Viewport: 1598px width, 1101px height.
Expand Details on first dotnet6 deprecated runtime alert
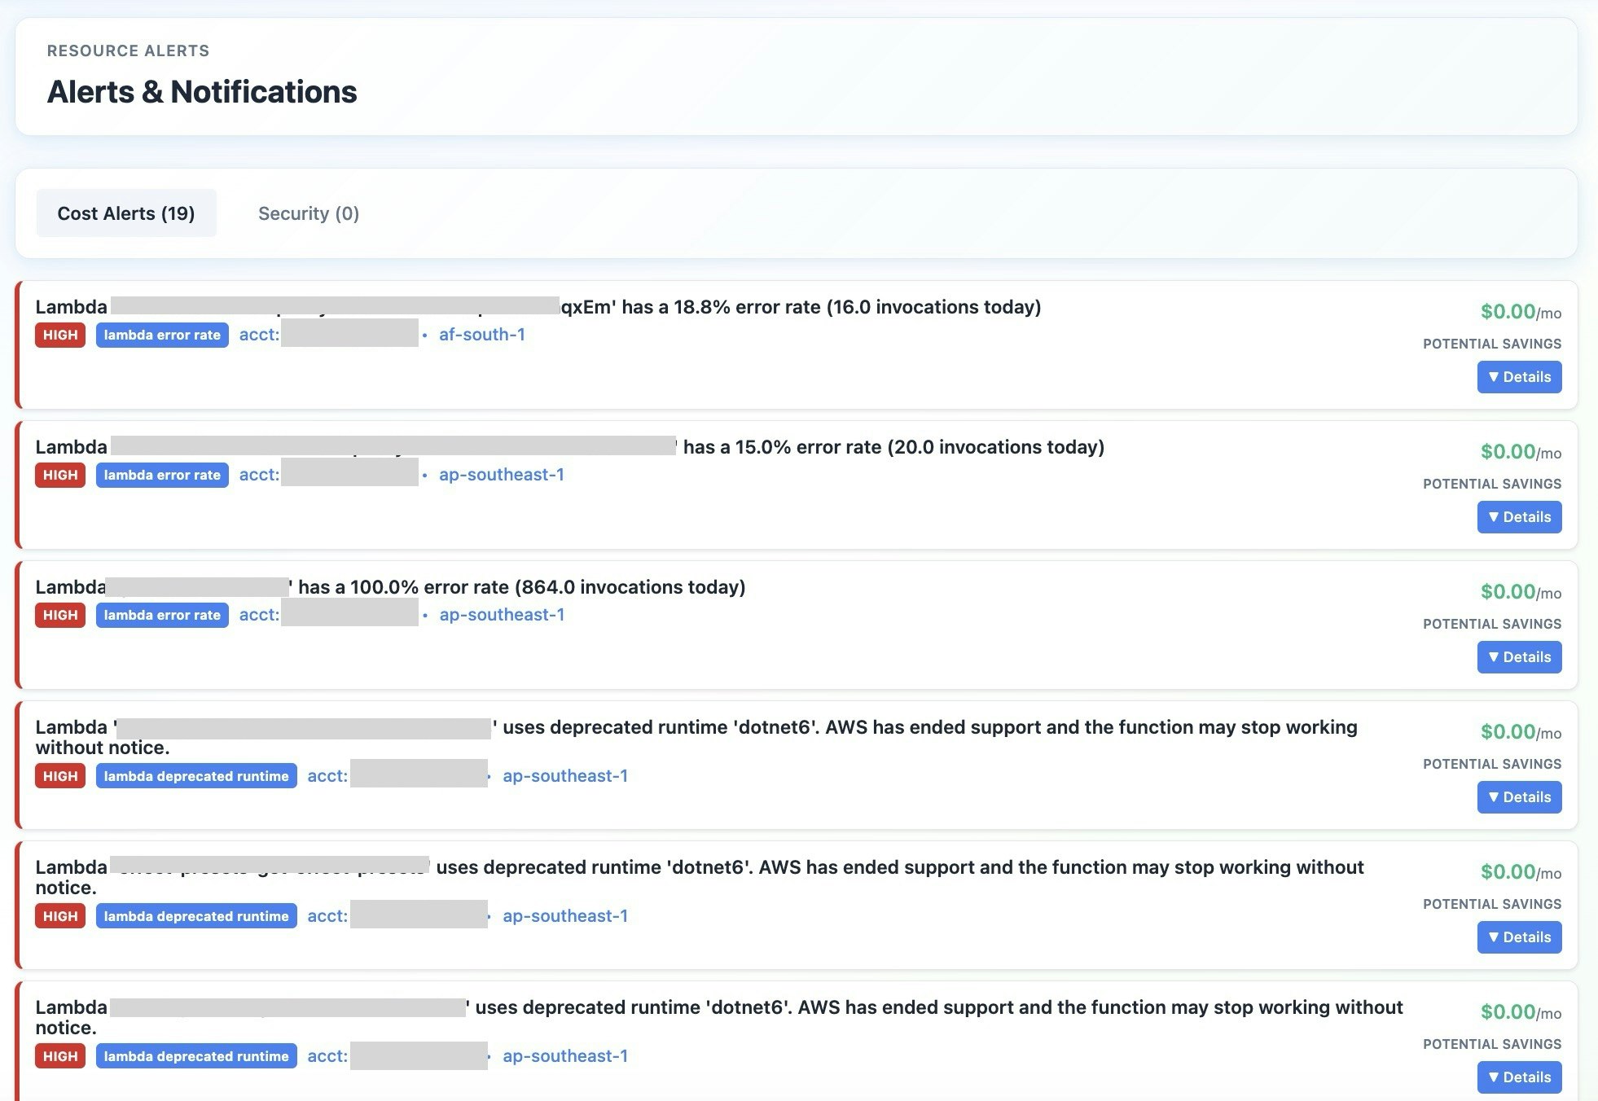click(1519, 797)
